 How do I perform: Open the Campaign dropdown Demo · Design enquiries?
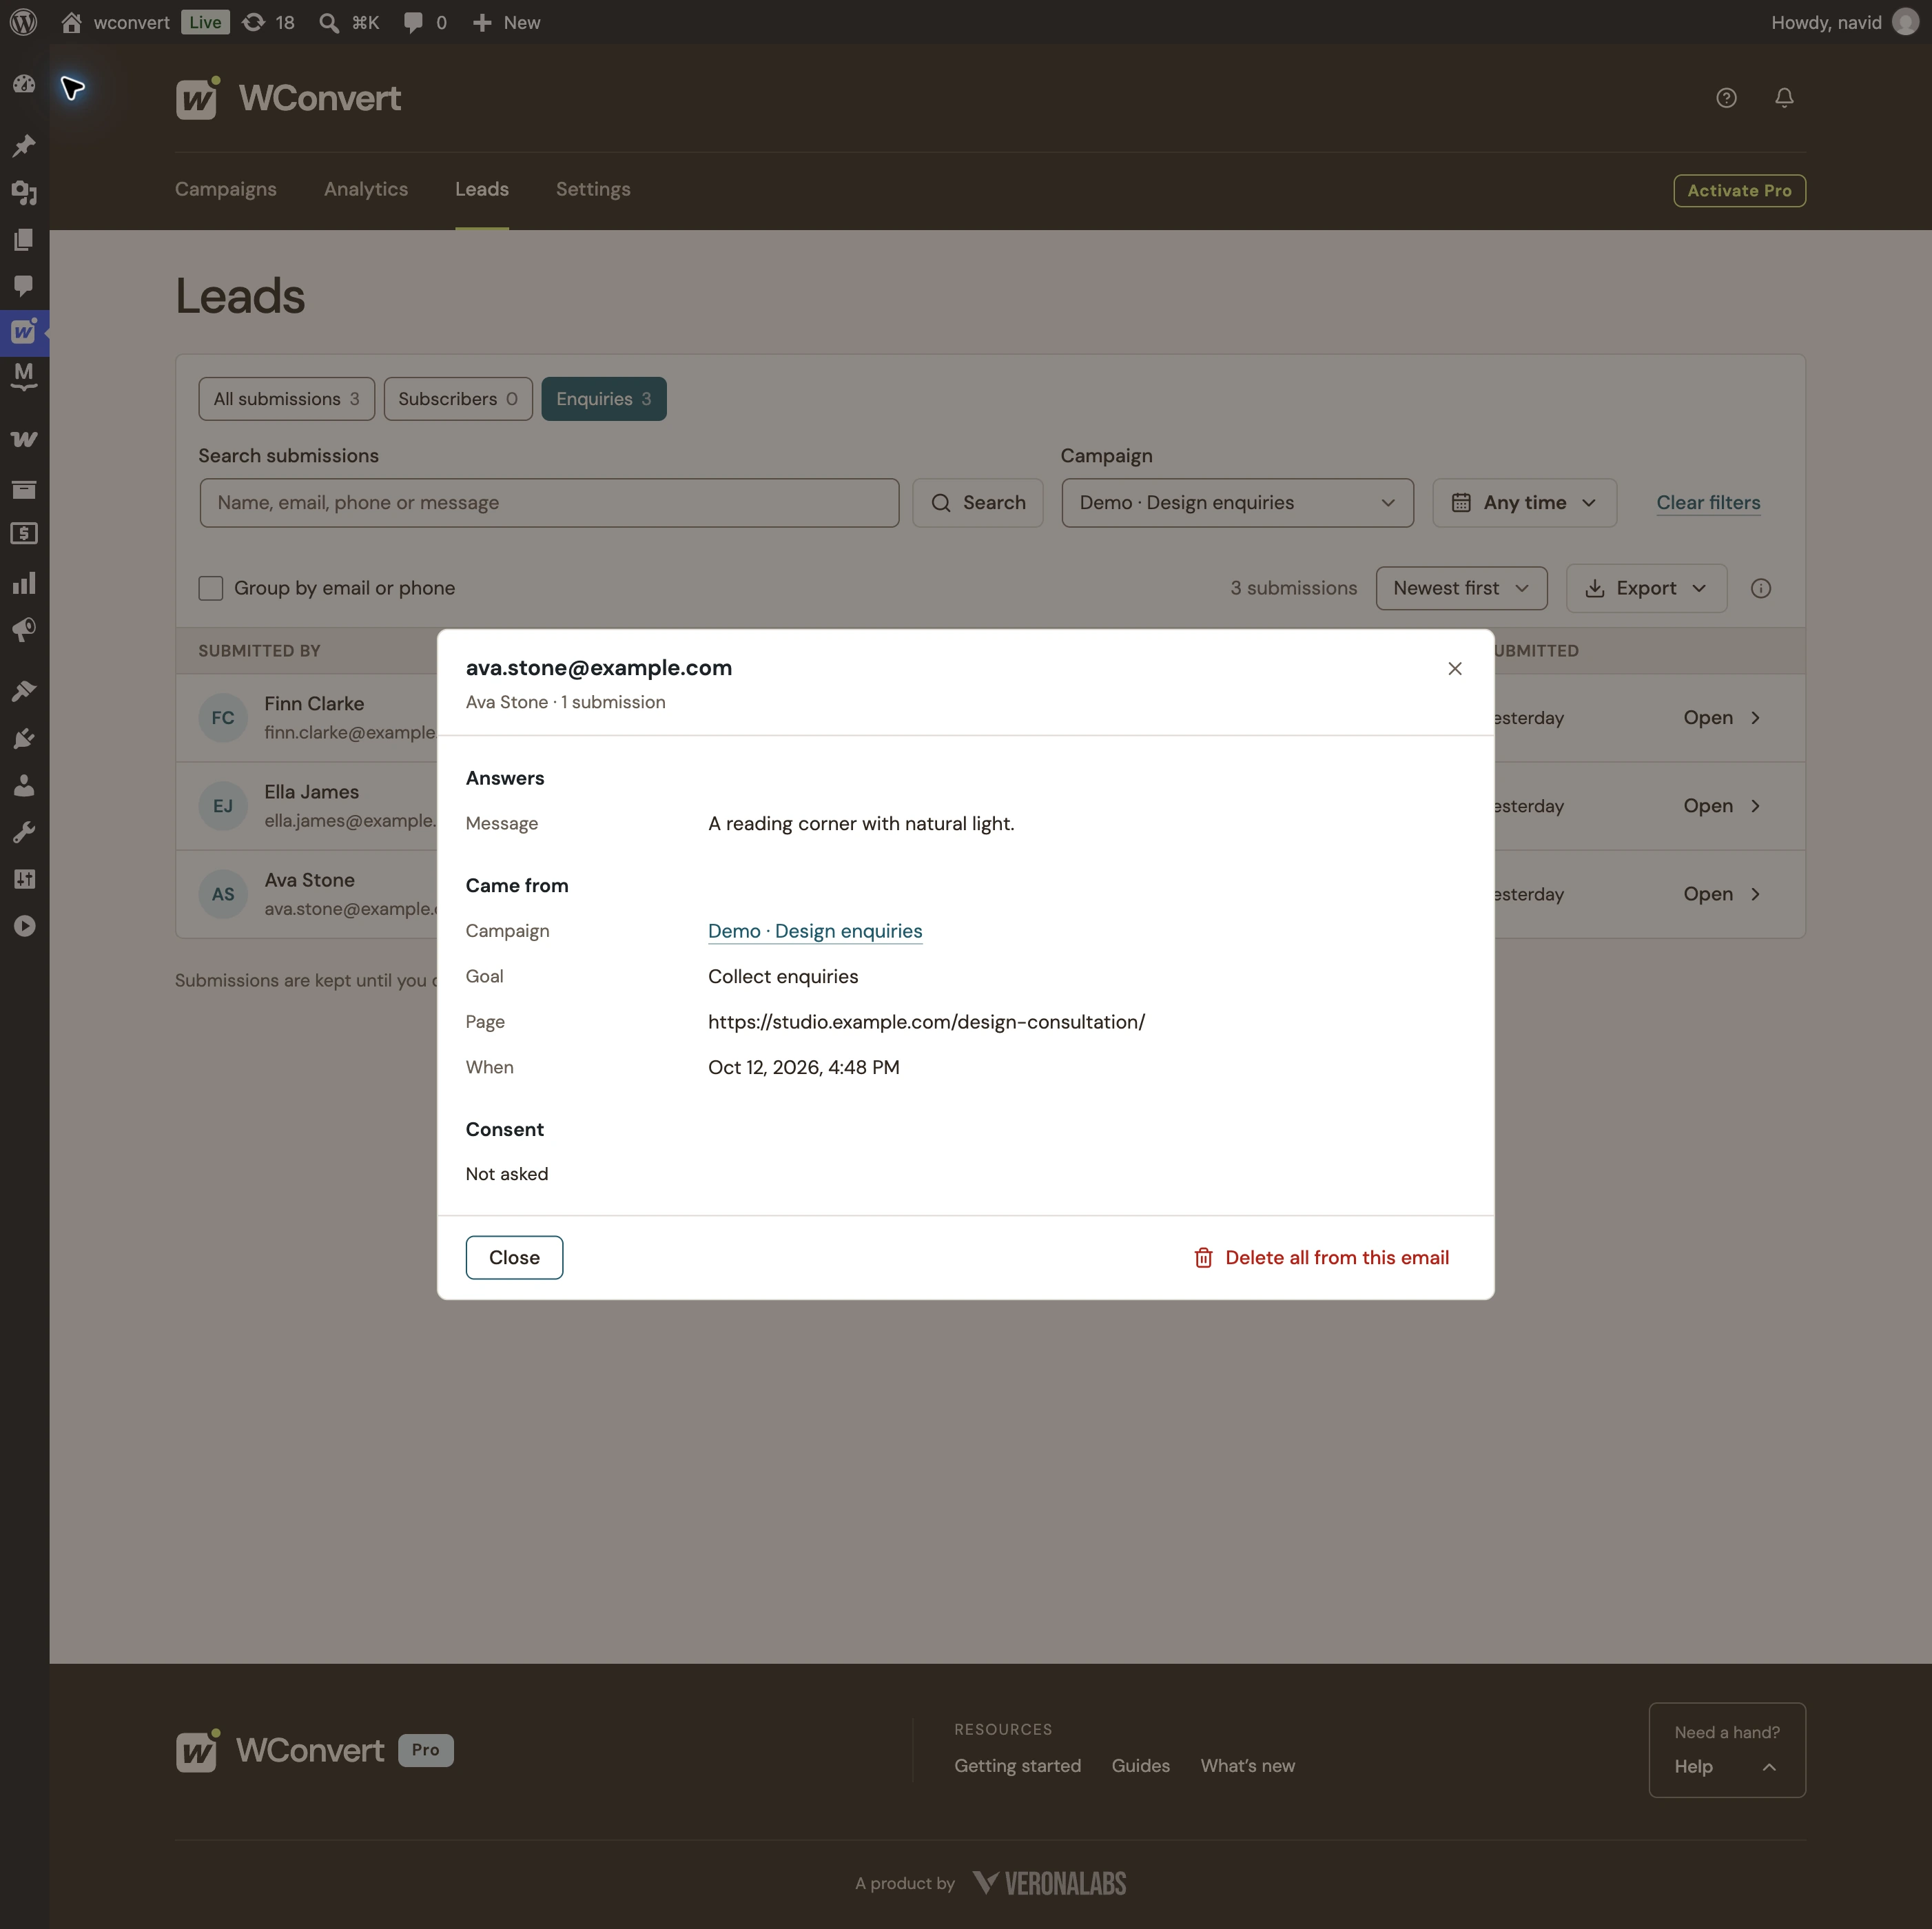(x=1237, y=503)
